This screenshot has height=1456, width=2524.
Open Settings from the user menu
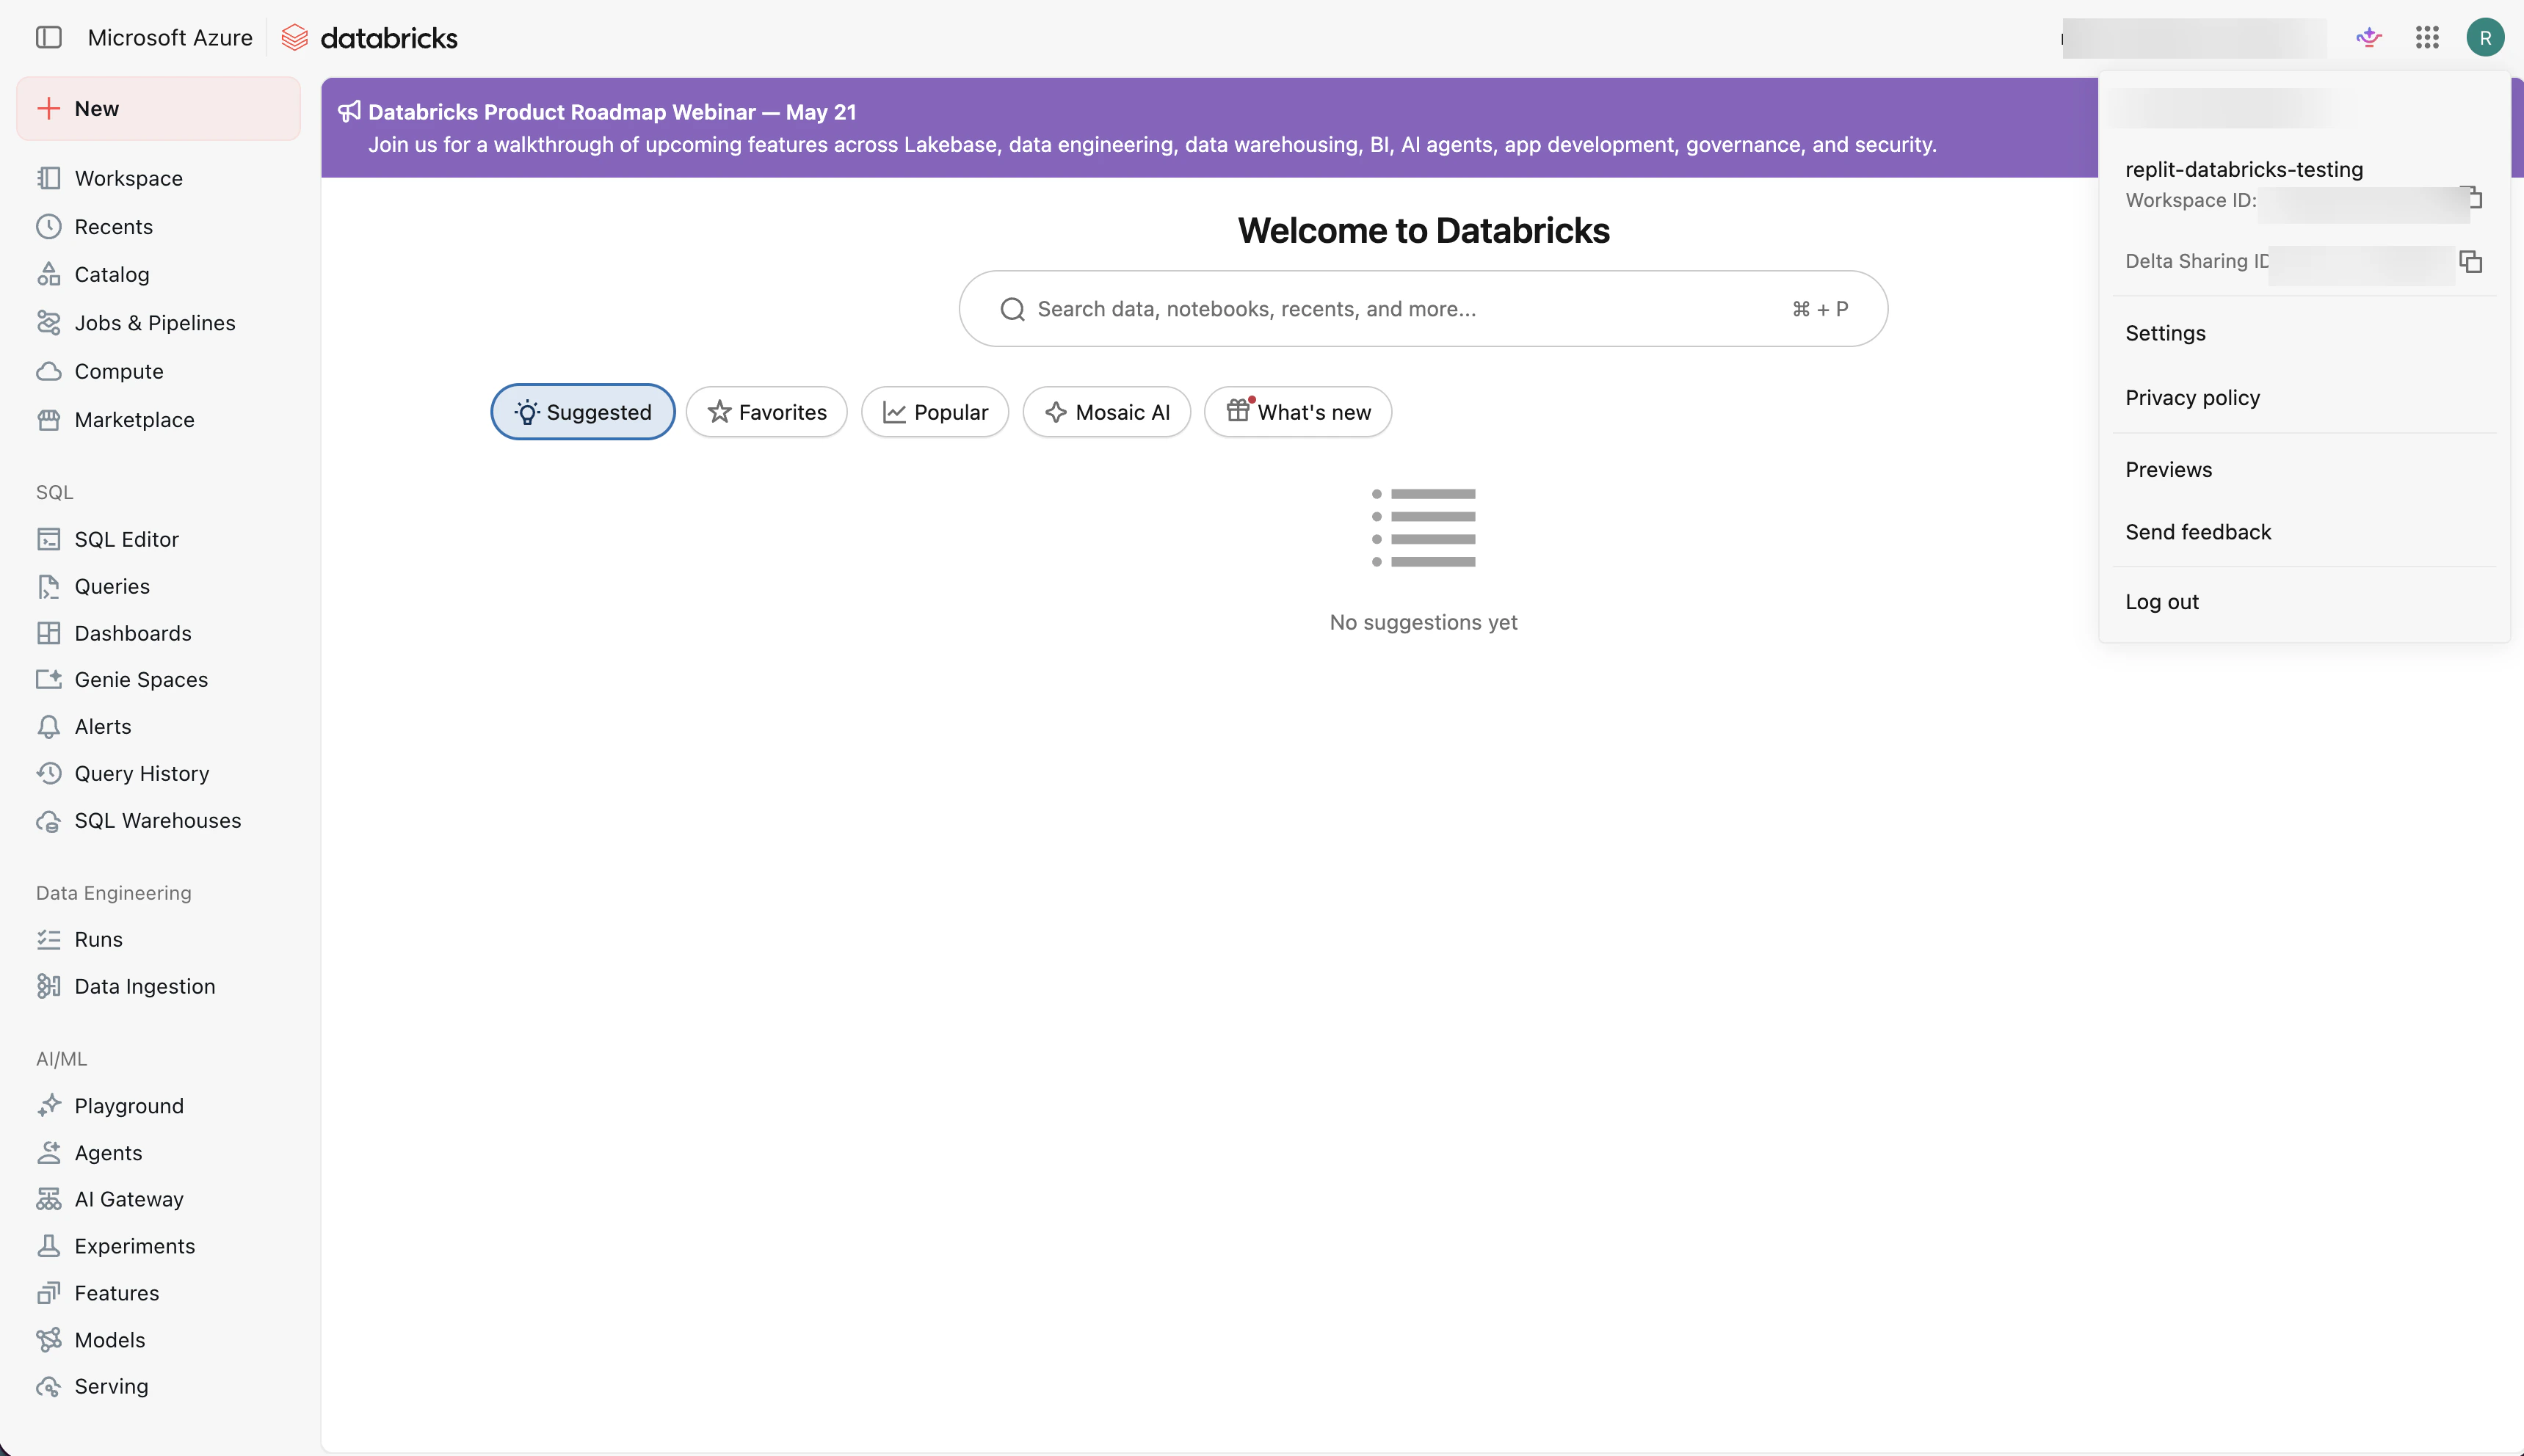coord(2304,333)
